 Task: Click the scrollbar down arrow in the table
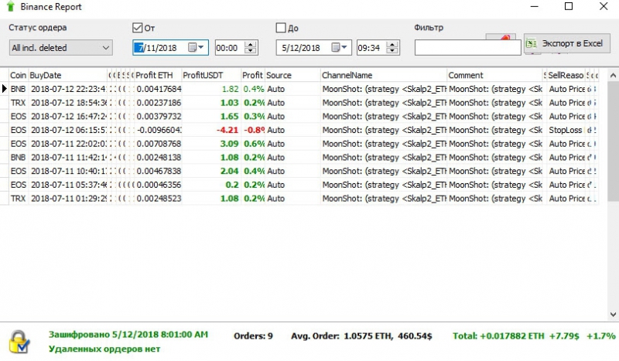click(x=613, y=315)
